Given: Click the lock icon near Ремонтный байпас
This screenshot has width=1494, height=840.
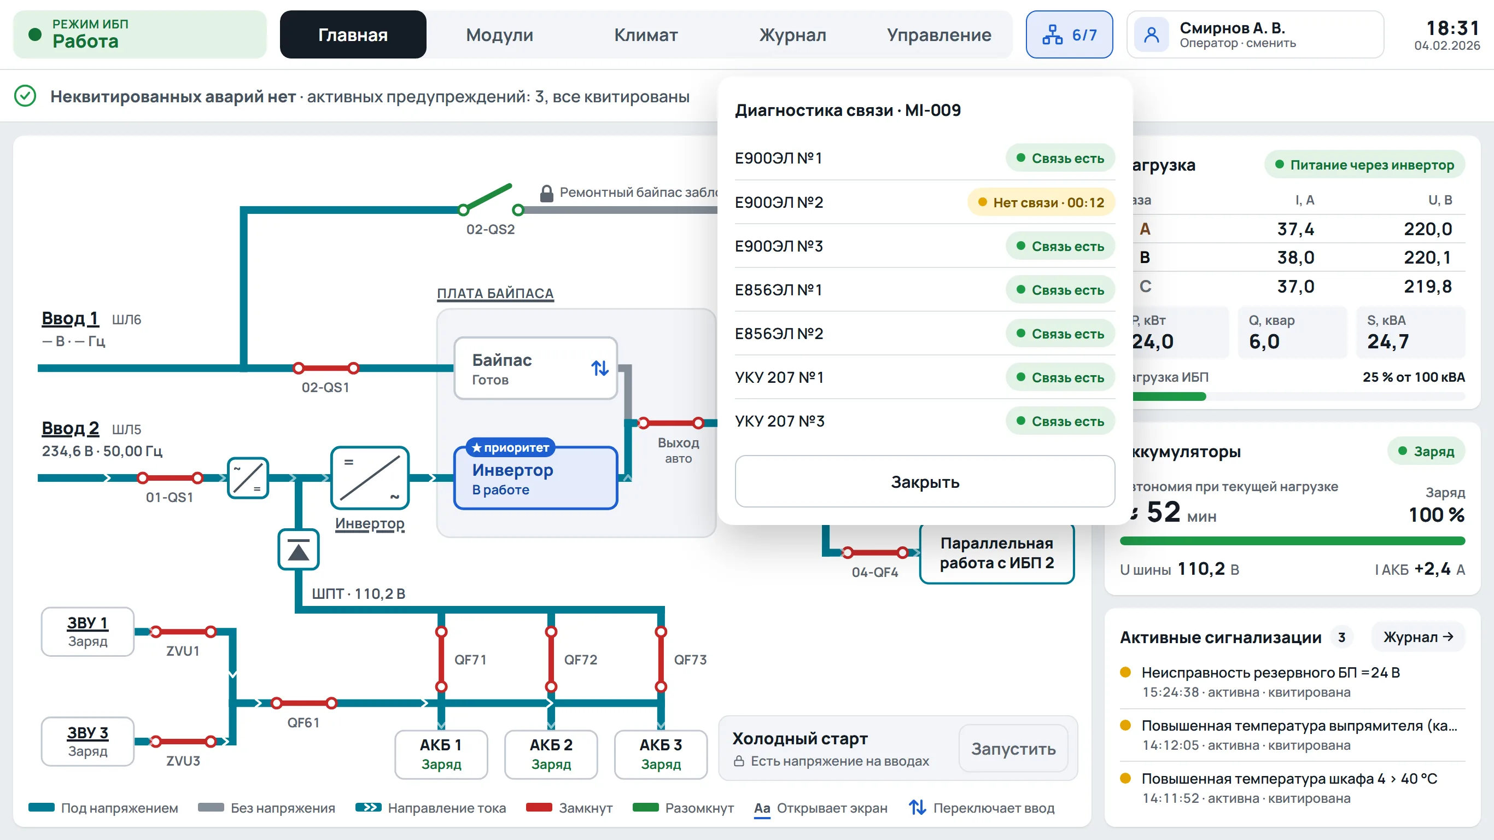Looking at the screenshot, I should pyautogui.click(x=546, y=193).
